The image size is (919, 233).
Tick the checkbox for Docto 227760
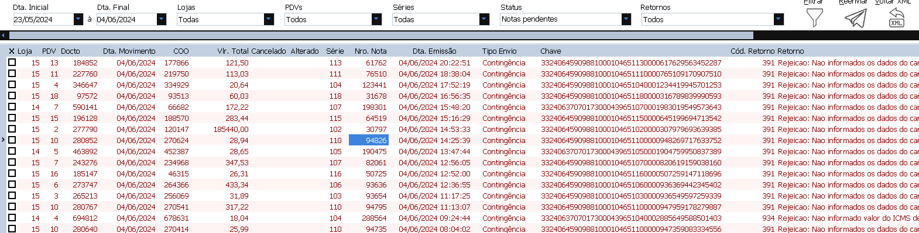tap(12, 74)
